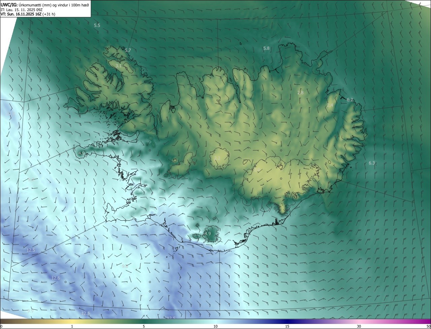Click the 10 tick on the color scale
Image resolution: width=431 pixels, height=329 pixels.
click(x=215, y=326)
